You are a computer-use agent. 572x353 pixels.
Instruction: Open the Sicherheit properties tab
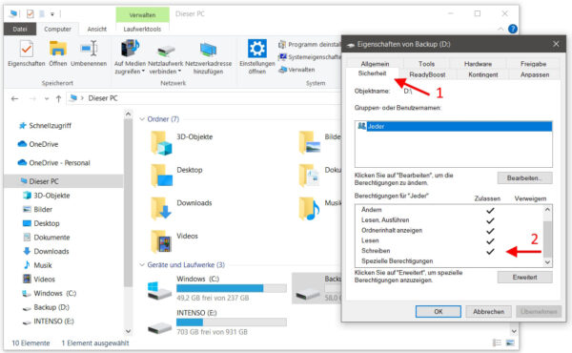click(372, 73)
